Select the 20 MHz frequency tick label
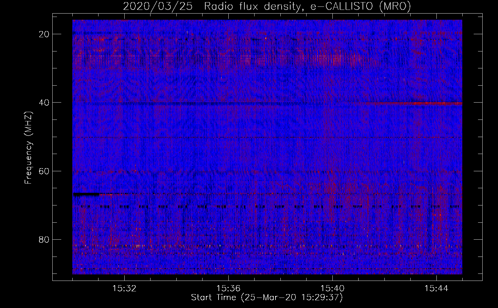The height and width of the screenshot is (308, 498). pos(44,34)
